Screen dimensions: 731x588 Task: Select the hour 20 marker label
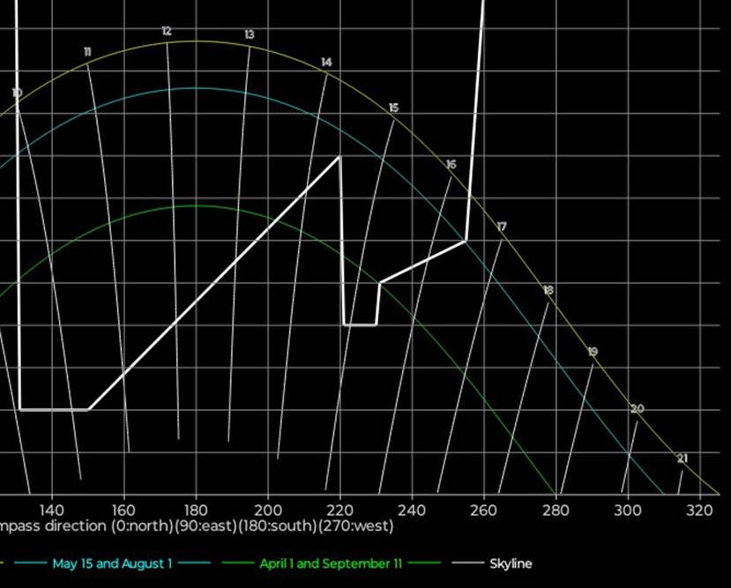click(638, 409)
